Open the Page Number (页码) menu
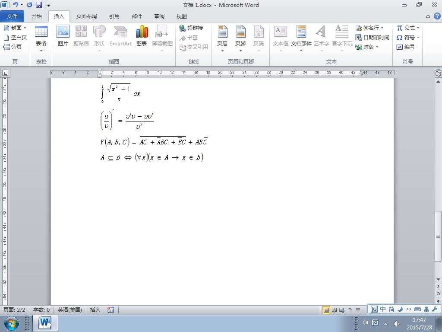 (x=259, y=38)
